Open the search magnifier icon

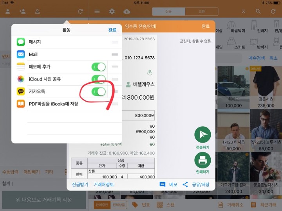(x=258, y=11)
